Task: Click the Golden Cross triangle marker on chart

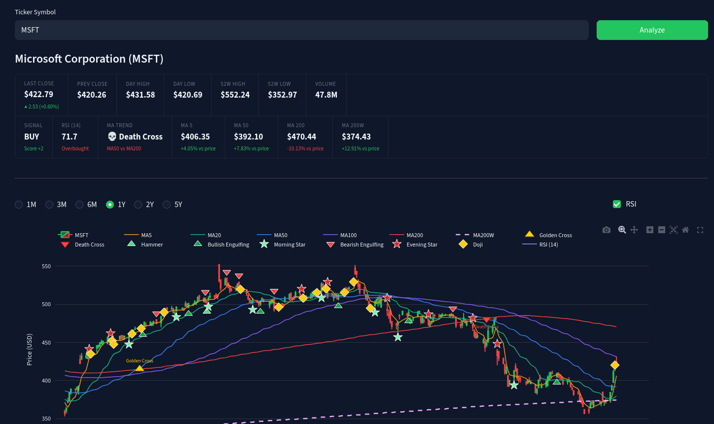Action: (140, 368)
